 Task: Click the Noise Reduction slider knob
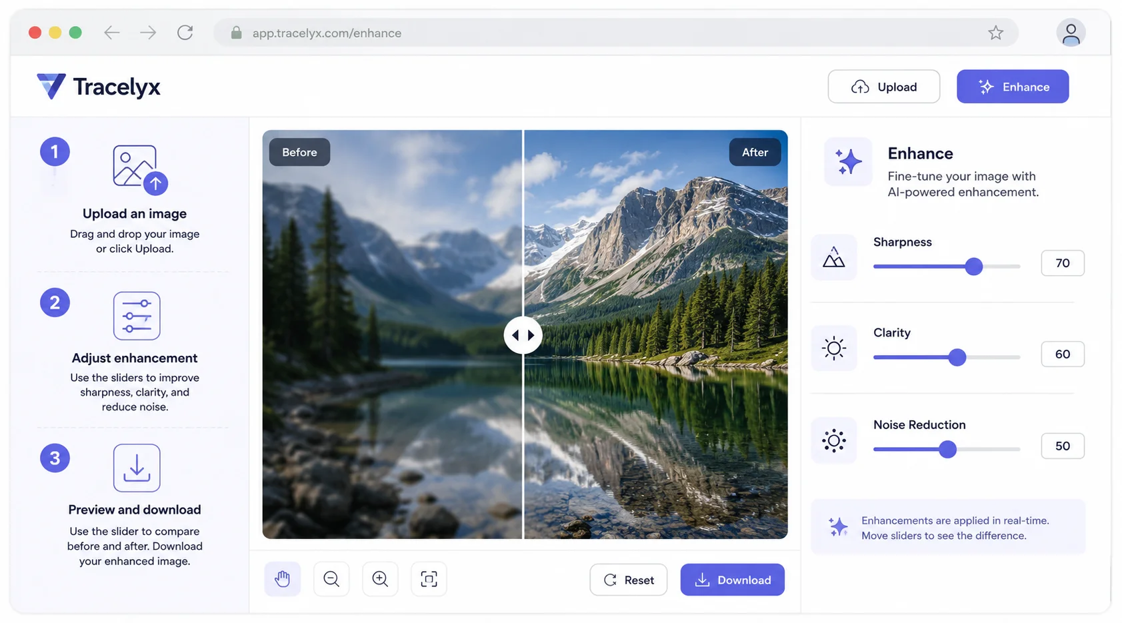coord(947,449)
